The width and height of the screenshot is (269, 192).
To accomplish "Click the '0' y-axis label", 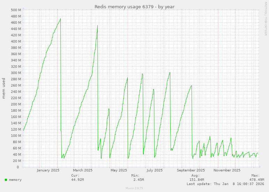I will click(x=18, y=167).
